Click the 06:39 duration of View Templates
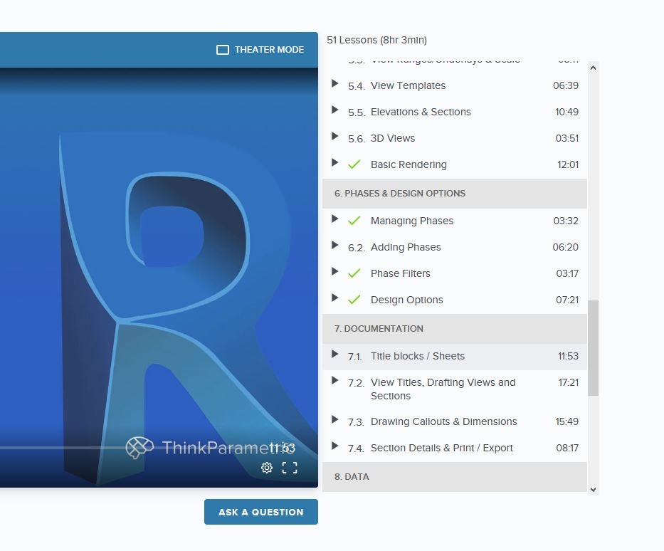Viewport: 664px width, 551px height. (566, 85)
